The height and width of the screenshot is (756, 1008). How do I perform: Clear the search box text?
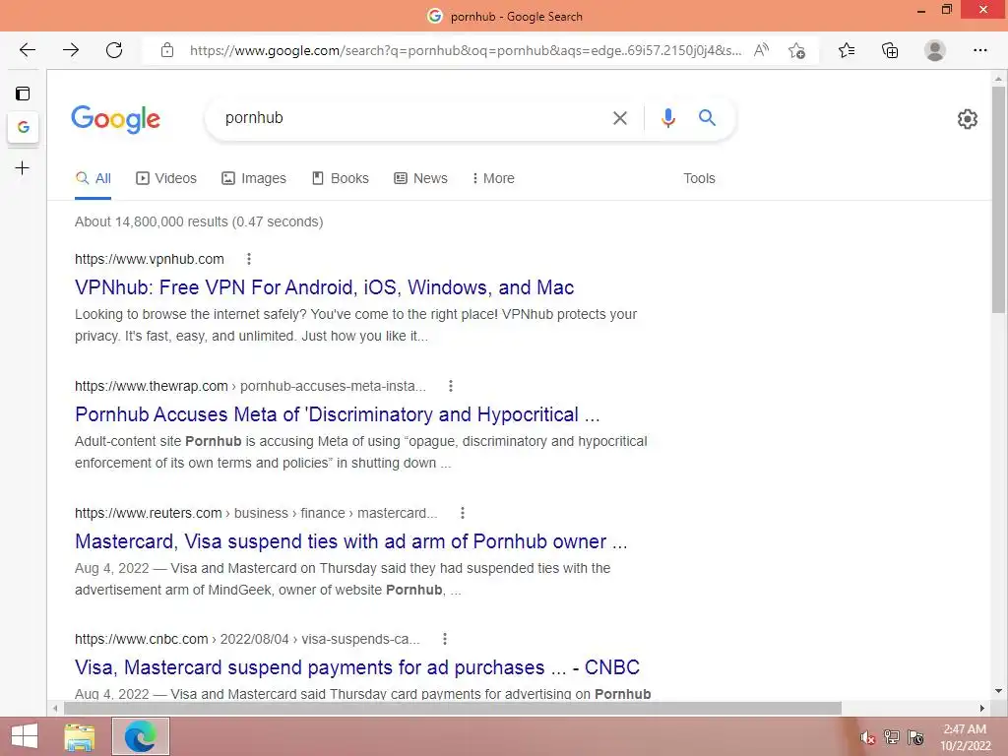[620, 118]
